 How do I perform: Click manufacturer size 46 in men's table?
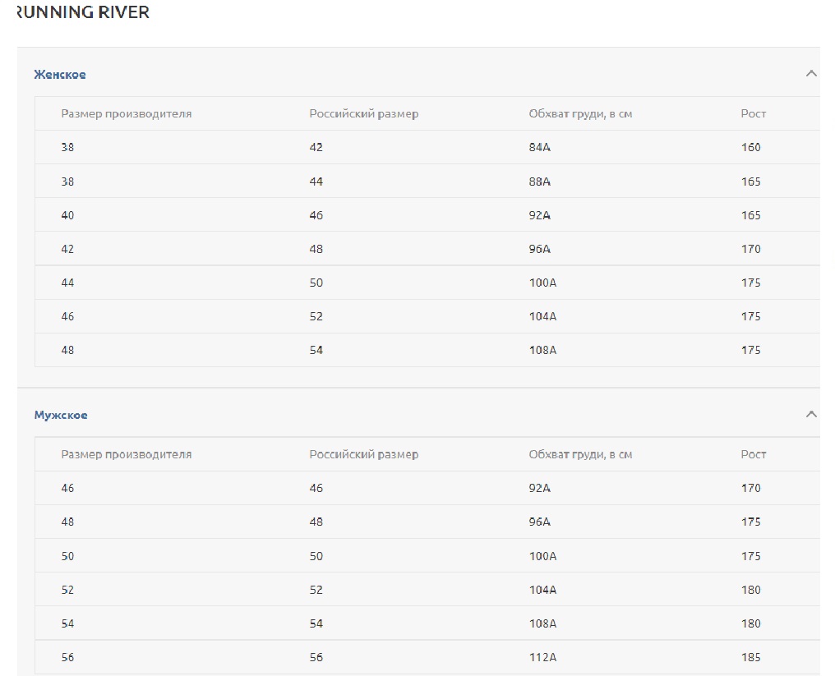[67, 488]
